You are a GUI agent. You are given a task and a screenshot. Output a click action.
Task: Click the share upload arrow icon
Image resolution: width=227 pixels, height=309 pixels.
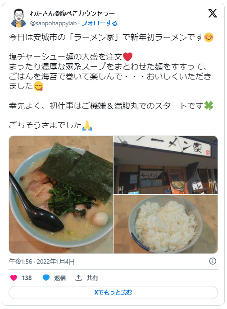tap(78, 278)
